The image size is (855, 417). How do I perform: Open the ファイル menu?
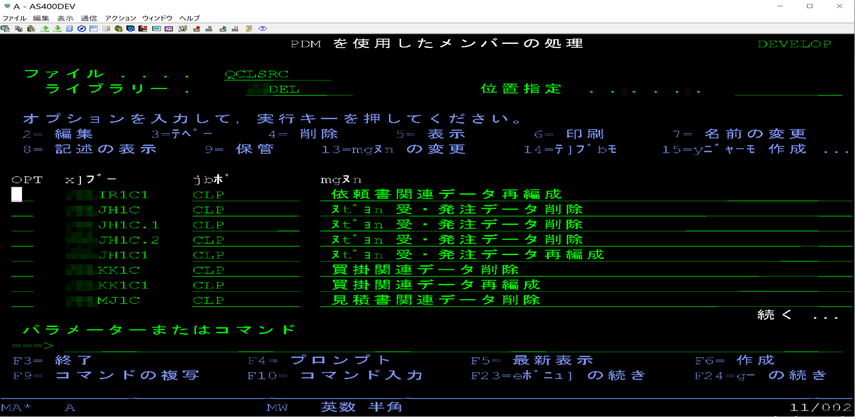click(15, 17)
